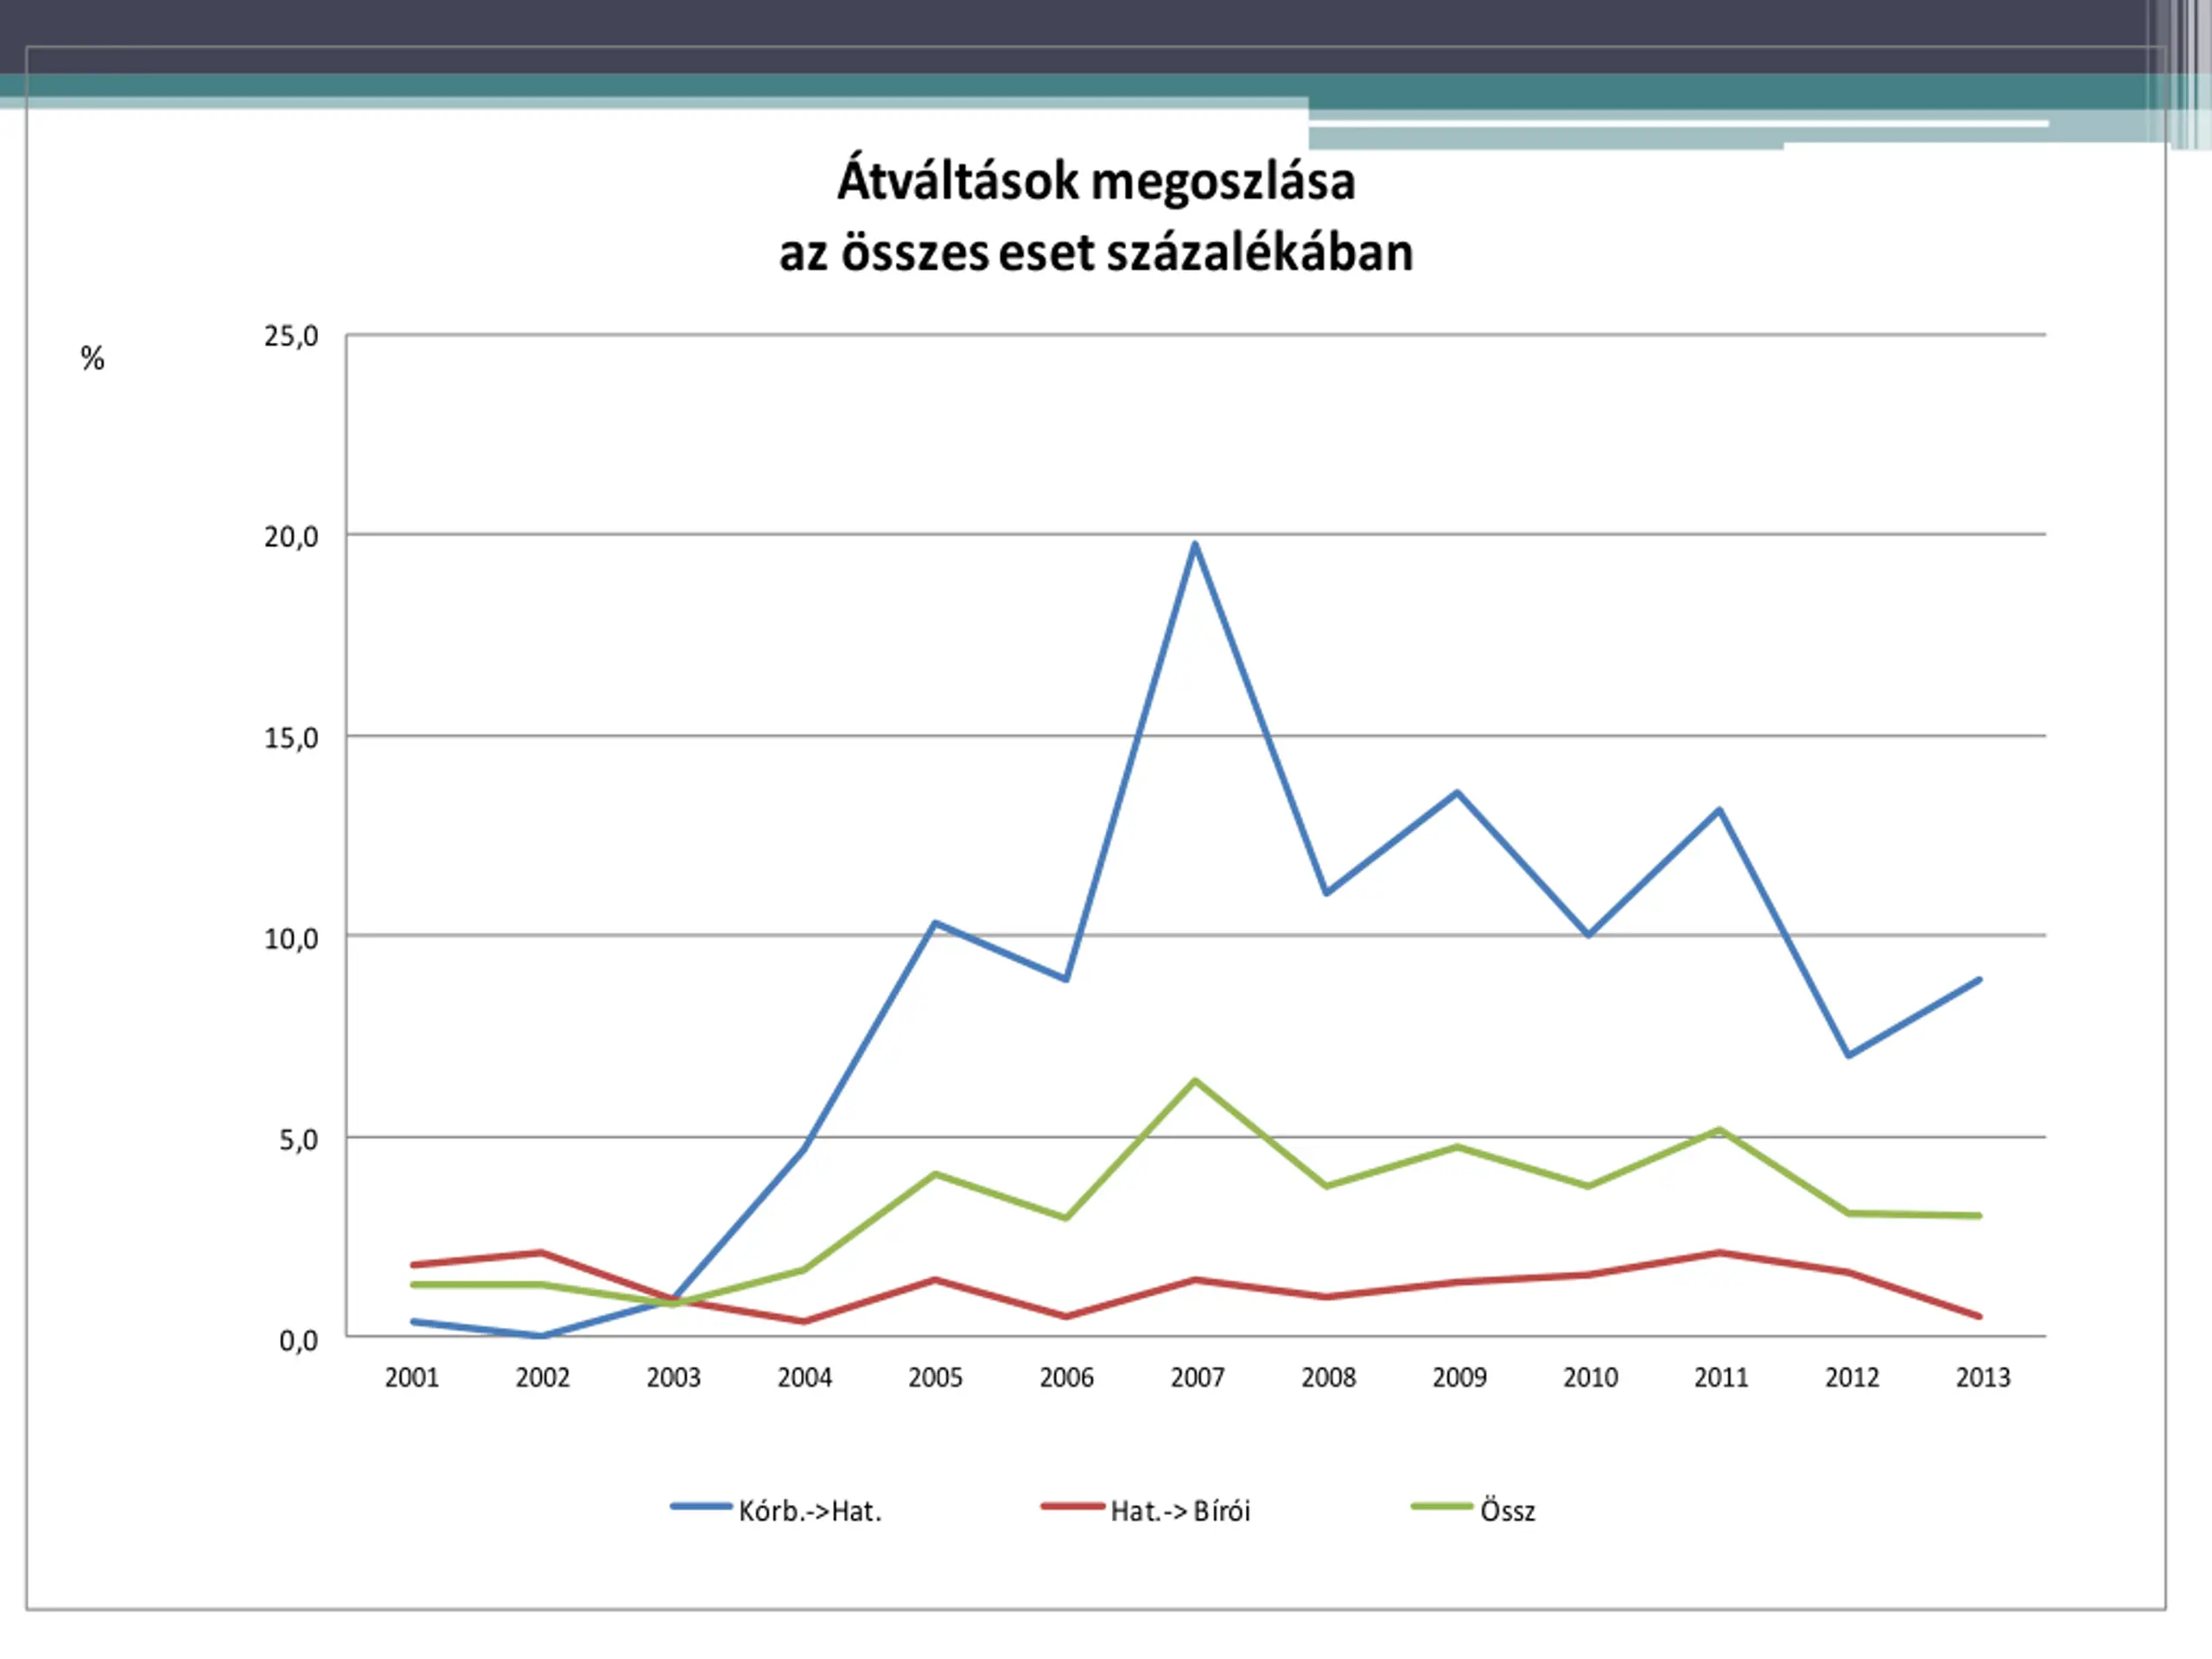Click the blue legend line swatch
Image resolution: width=2212 pixels, height=1659 pixels.
701,1506
